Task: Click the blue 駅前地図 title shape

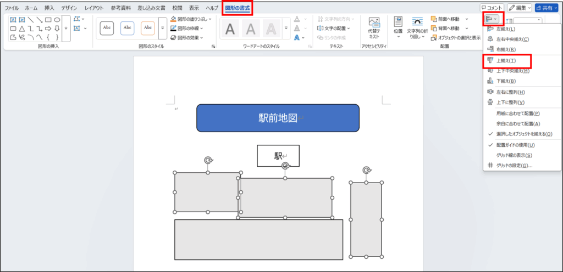Action: pos(278,118)
